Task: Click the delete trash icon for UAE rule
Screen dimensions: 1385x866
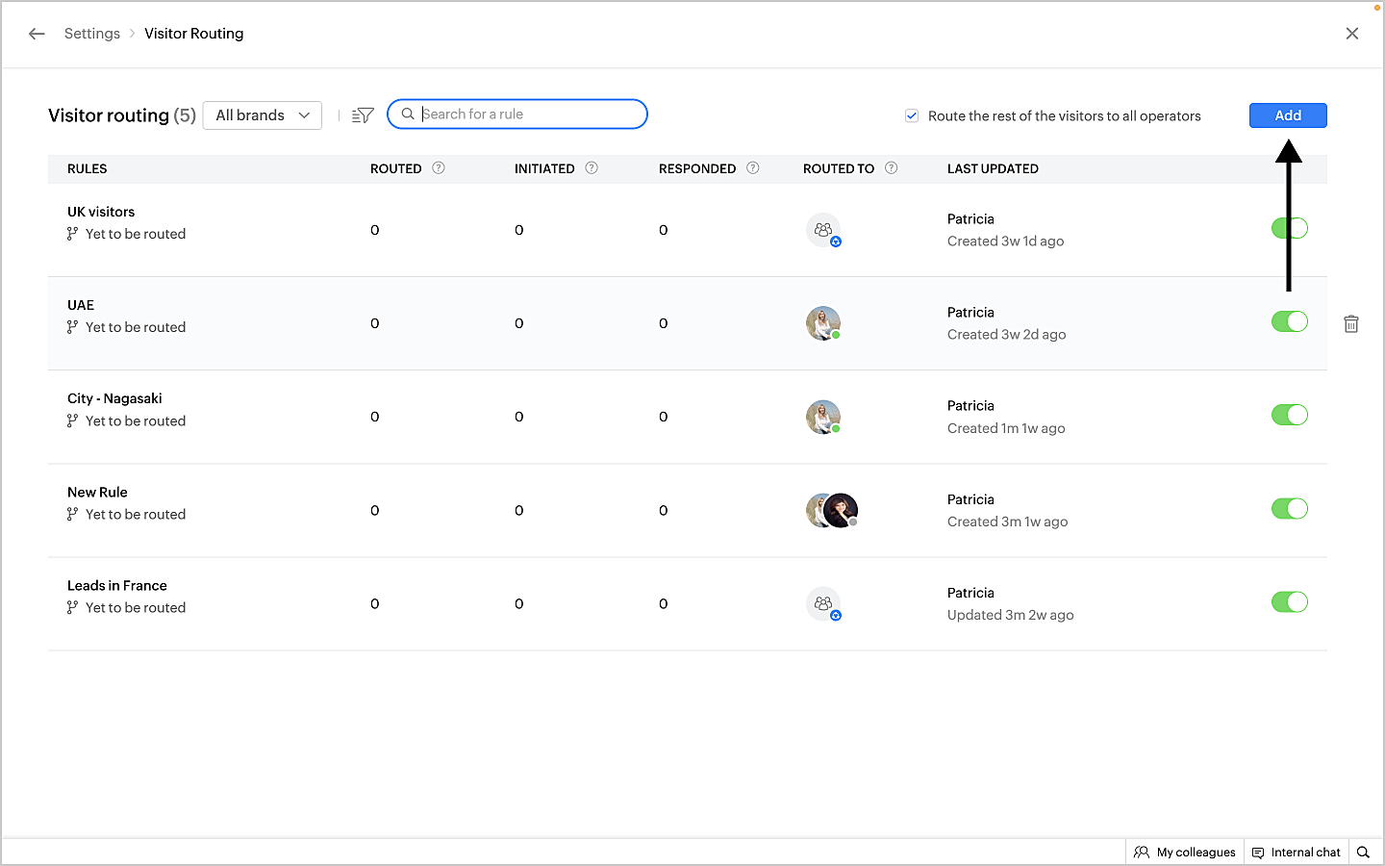Action: [x=1350, y=324]
